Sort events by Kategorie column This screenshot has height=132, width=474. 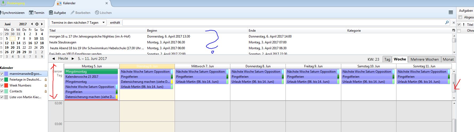point(399,30)
